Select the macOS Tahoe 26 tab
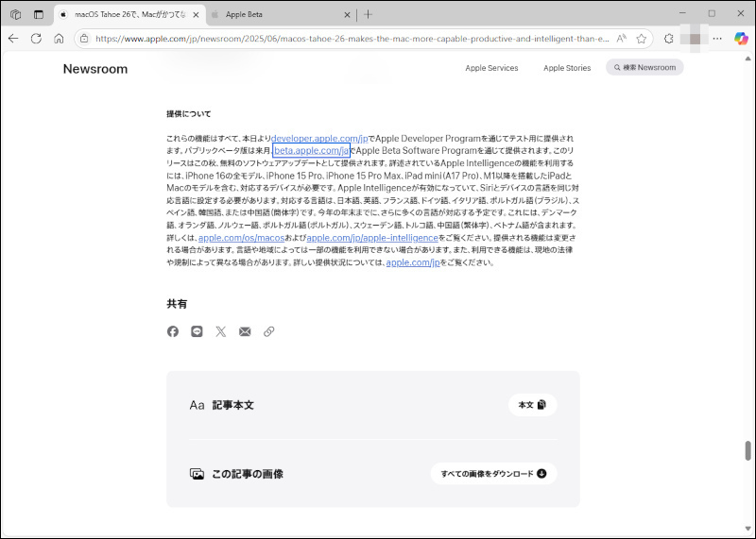This screenshot has height=539, width=756. coord(130,14)
